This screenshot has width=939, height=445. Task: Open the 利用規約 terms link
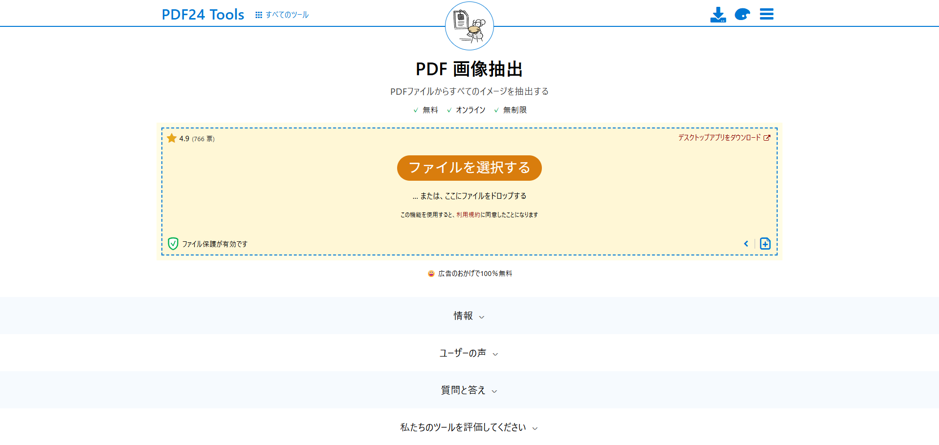coord(468,215)
